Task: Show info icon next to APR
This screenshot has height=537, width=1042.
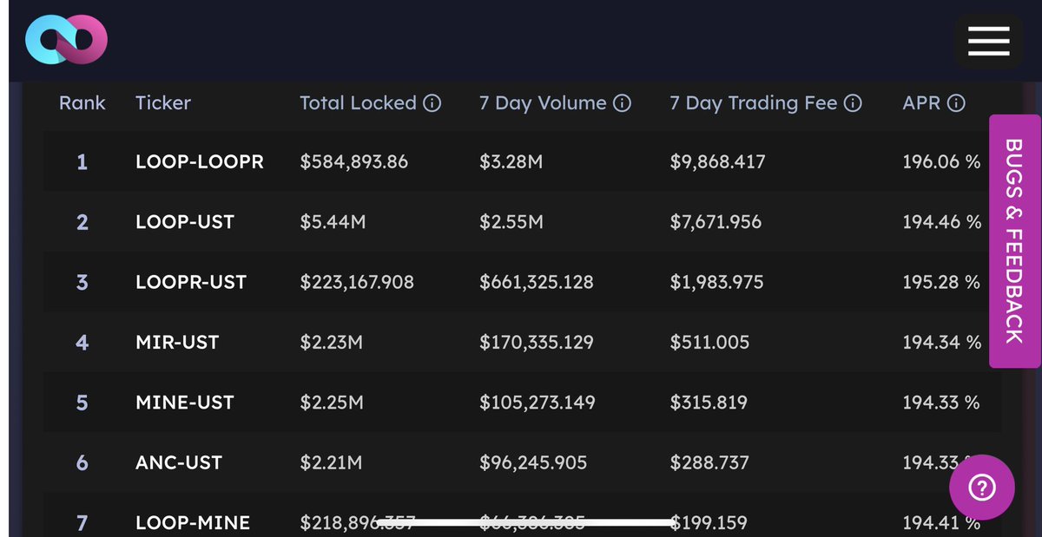Action: point(956,103)
